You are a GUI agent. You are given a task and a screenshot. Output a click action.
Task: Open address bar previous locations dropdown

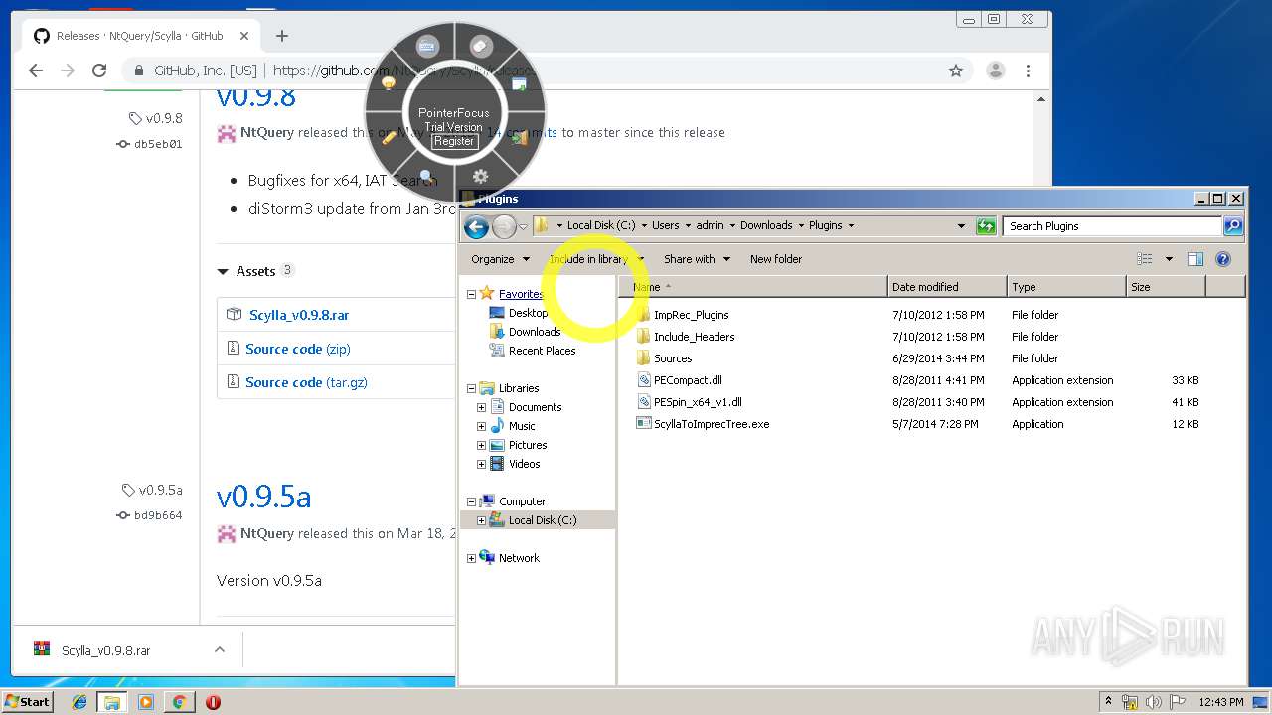961,226
